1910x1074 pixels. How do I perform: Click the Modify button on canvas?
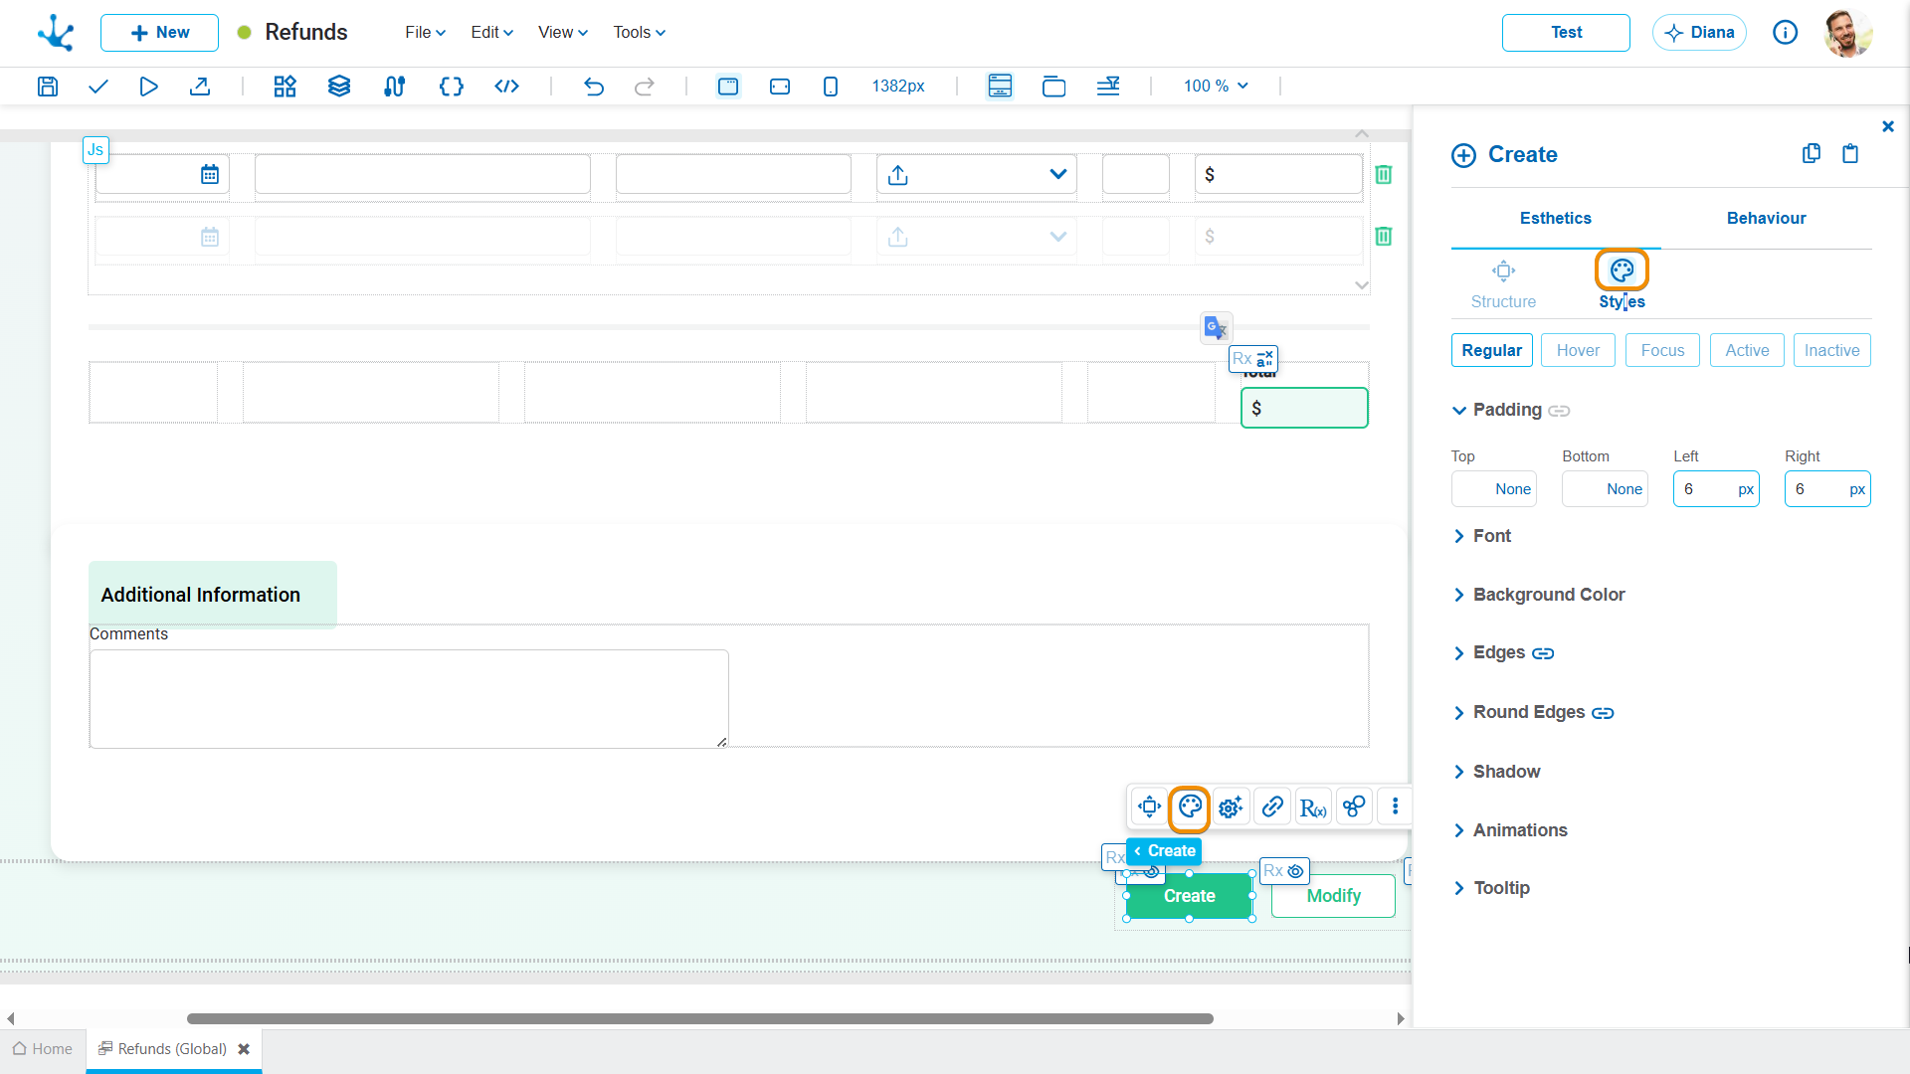click(x=1333, y=896)
